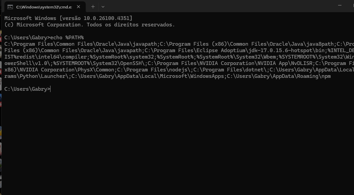Screen dimensions: 354x195
Task: Click the Microsoft Corporation copyright line
Action: coord(90,25)
